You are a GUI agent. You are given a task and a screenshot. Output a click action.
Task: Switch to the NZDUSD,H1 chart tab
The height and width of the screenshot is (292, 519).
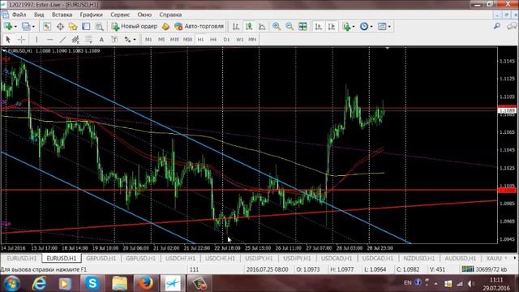click(419, 258)
